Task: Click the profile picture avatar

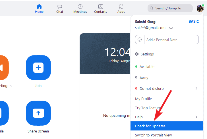Action: [x=200, y=8]
